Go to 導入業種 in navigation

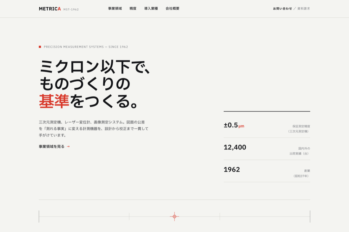(151, 9)
